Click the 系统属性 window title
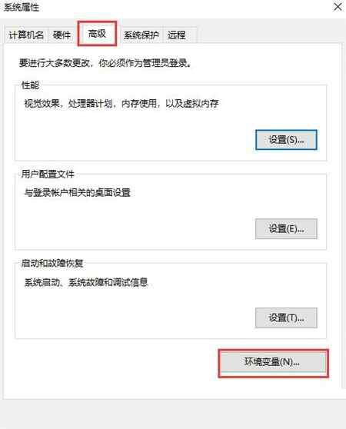 (22, 7)
